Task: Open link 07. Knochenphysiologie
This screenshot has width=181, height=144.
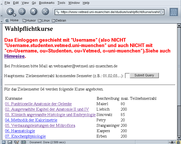Action: pos(25,136)
